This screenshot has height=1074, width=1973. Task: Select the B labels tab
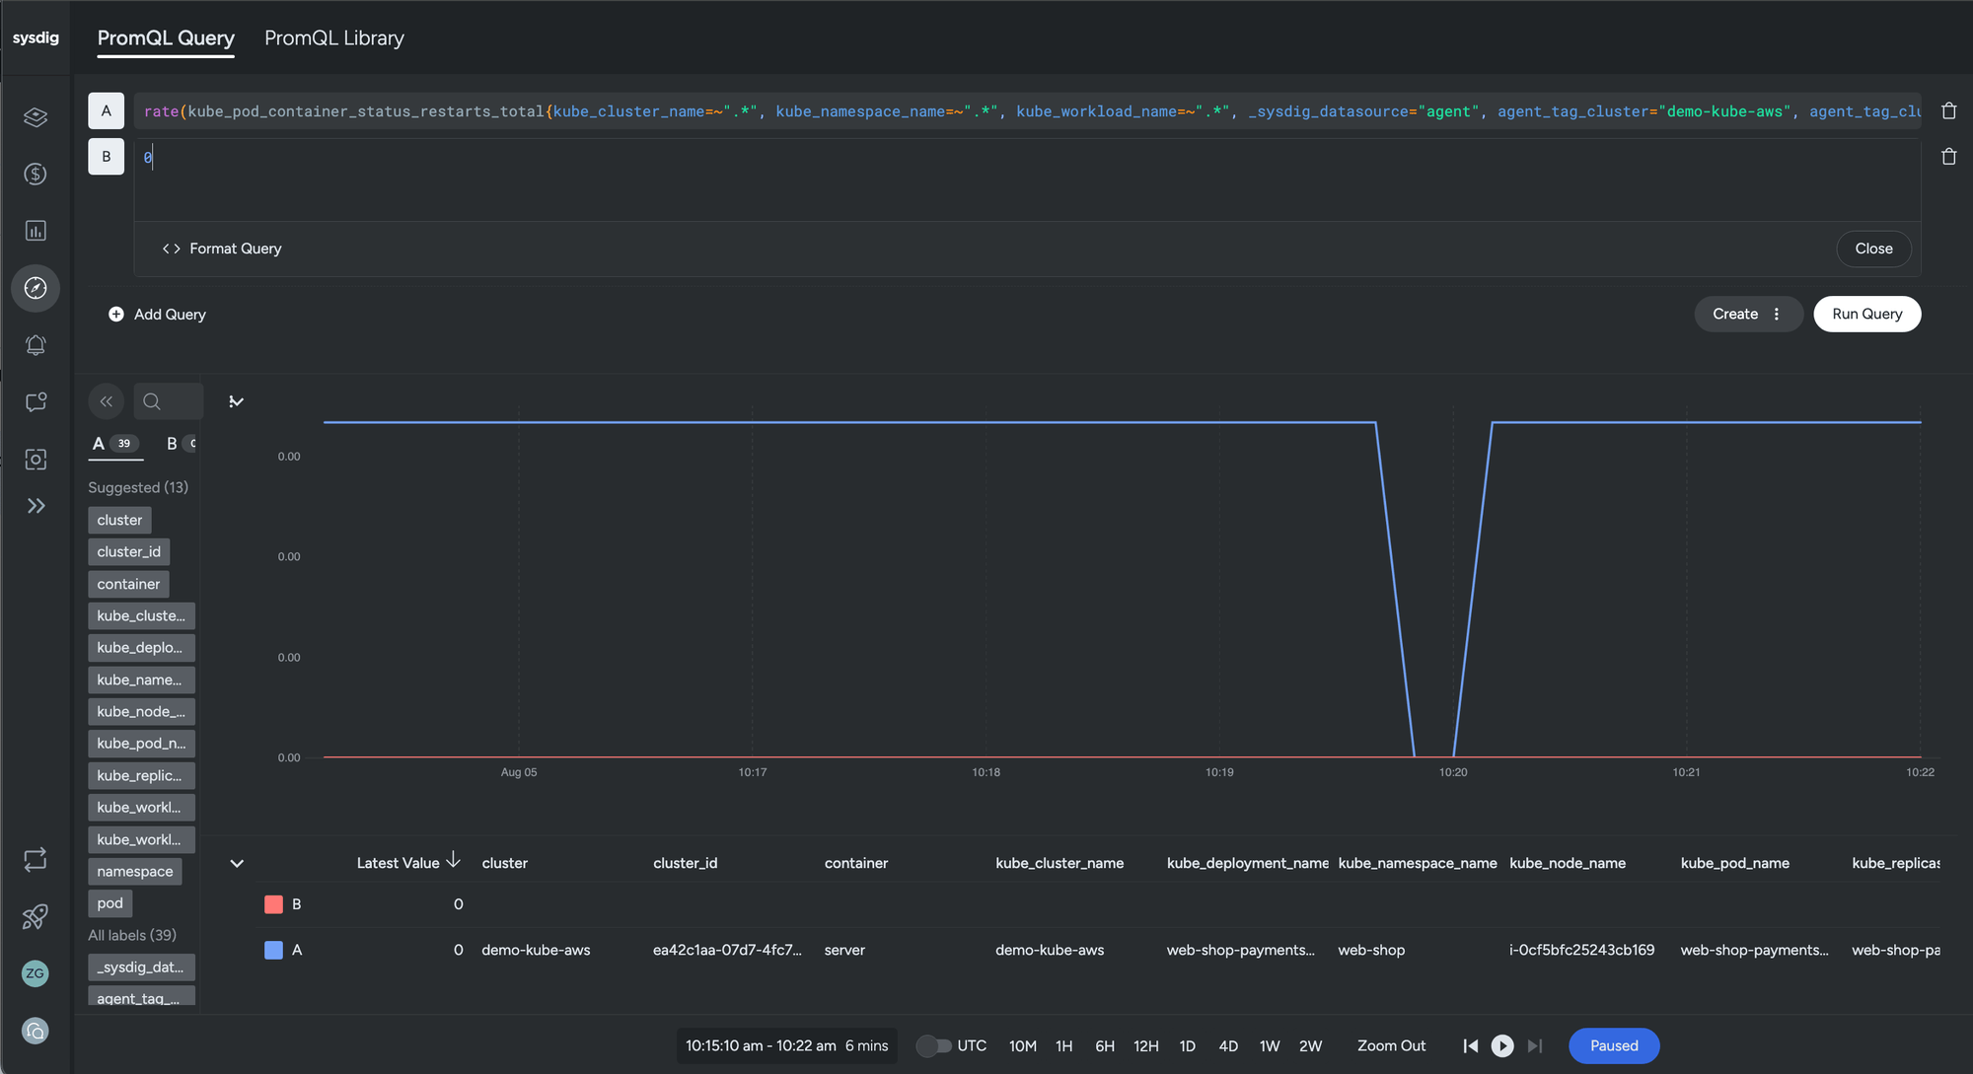tap(173, 444)
